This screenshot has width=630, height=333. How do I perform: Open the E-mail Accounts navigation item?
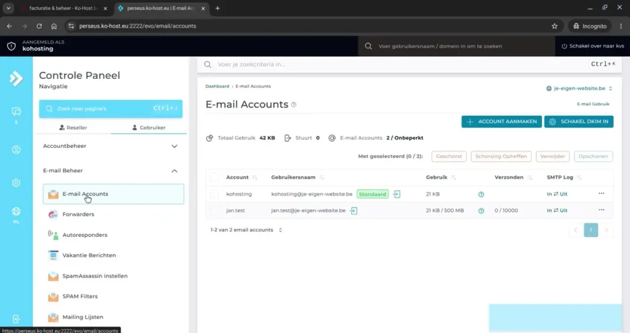pyautogui.click(x=113, y=194)
